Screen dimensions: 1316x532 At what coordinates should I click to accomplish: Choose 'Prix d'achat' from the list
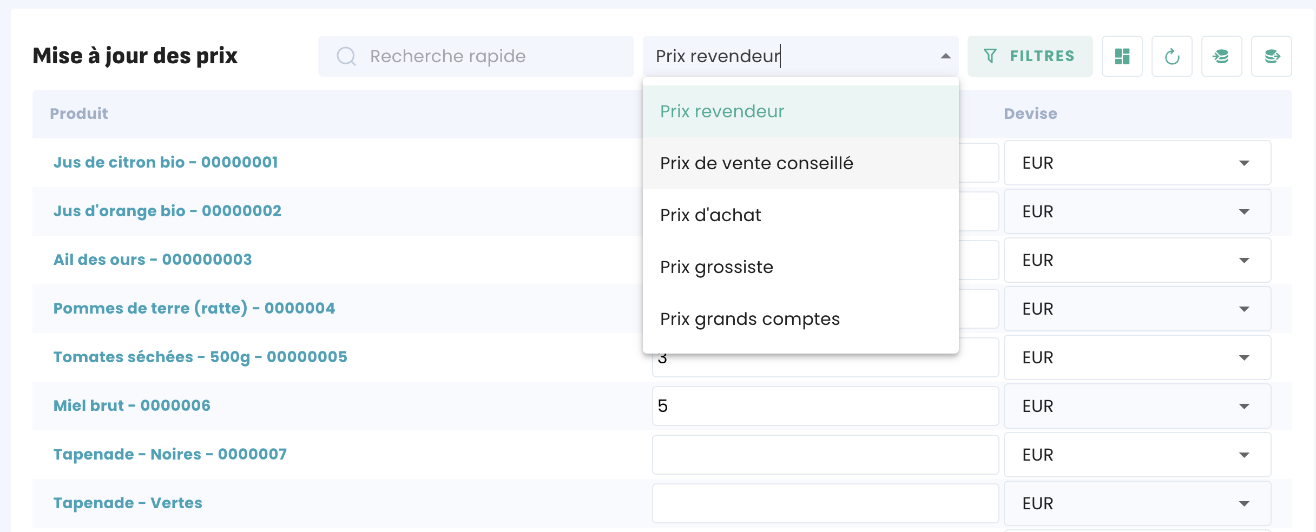click(x=710, y=215)
